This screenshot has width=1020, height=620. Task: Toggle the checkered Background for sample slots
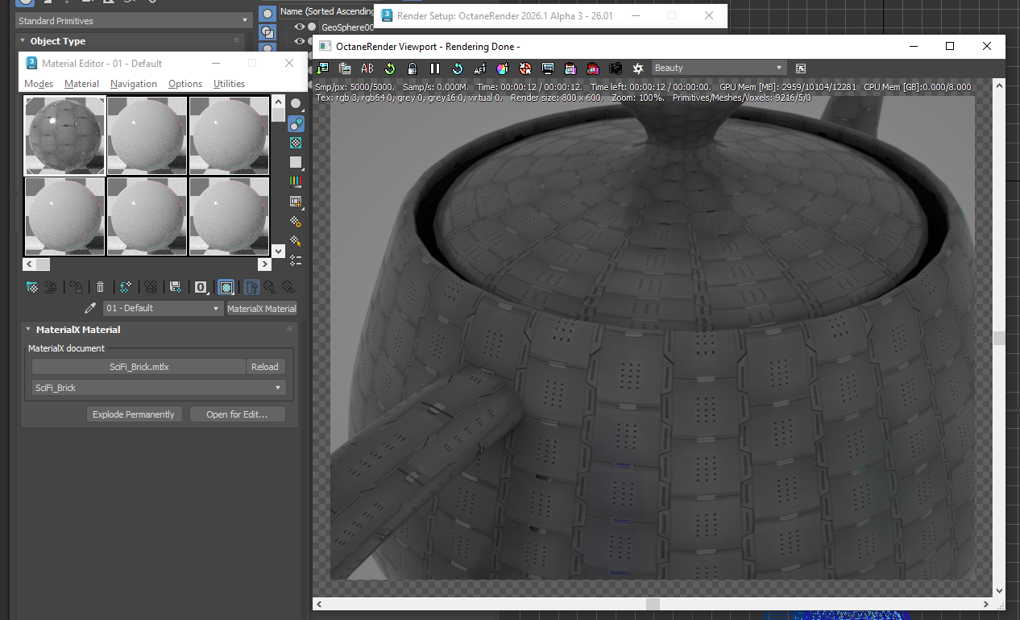click(x=296, y=143)
